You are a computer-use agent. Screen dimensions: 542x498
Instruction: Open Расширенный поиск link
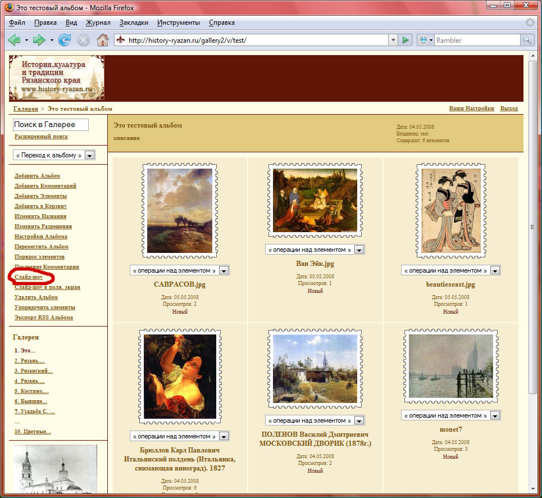(41, 136)
